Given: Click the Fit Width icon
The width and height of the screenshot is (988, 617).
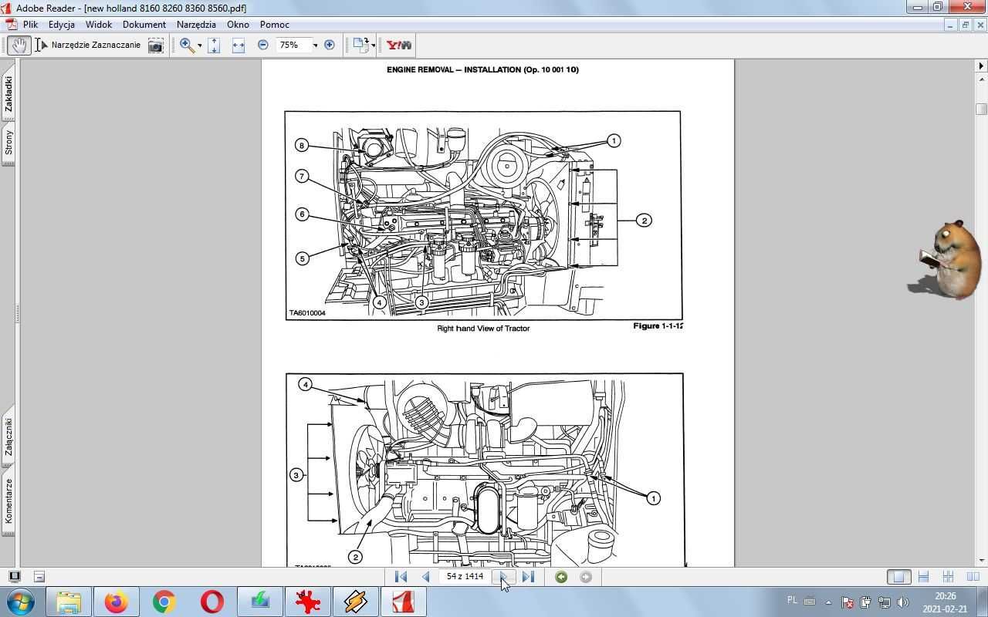Looking at the screenshot, I should pyautogui.click(x=239, y=46).
